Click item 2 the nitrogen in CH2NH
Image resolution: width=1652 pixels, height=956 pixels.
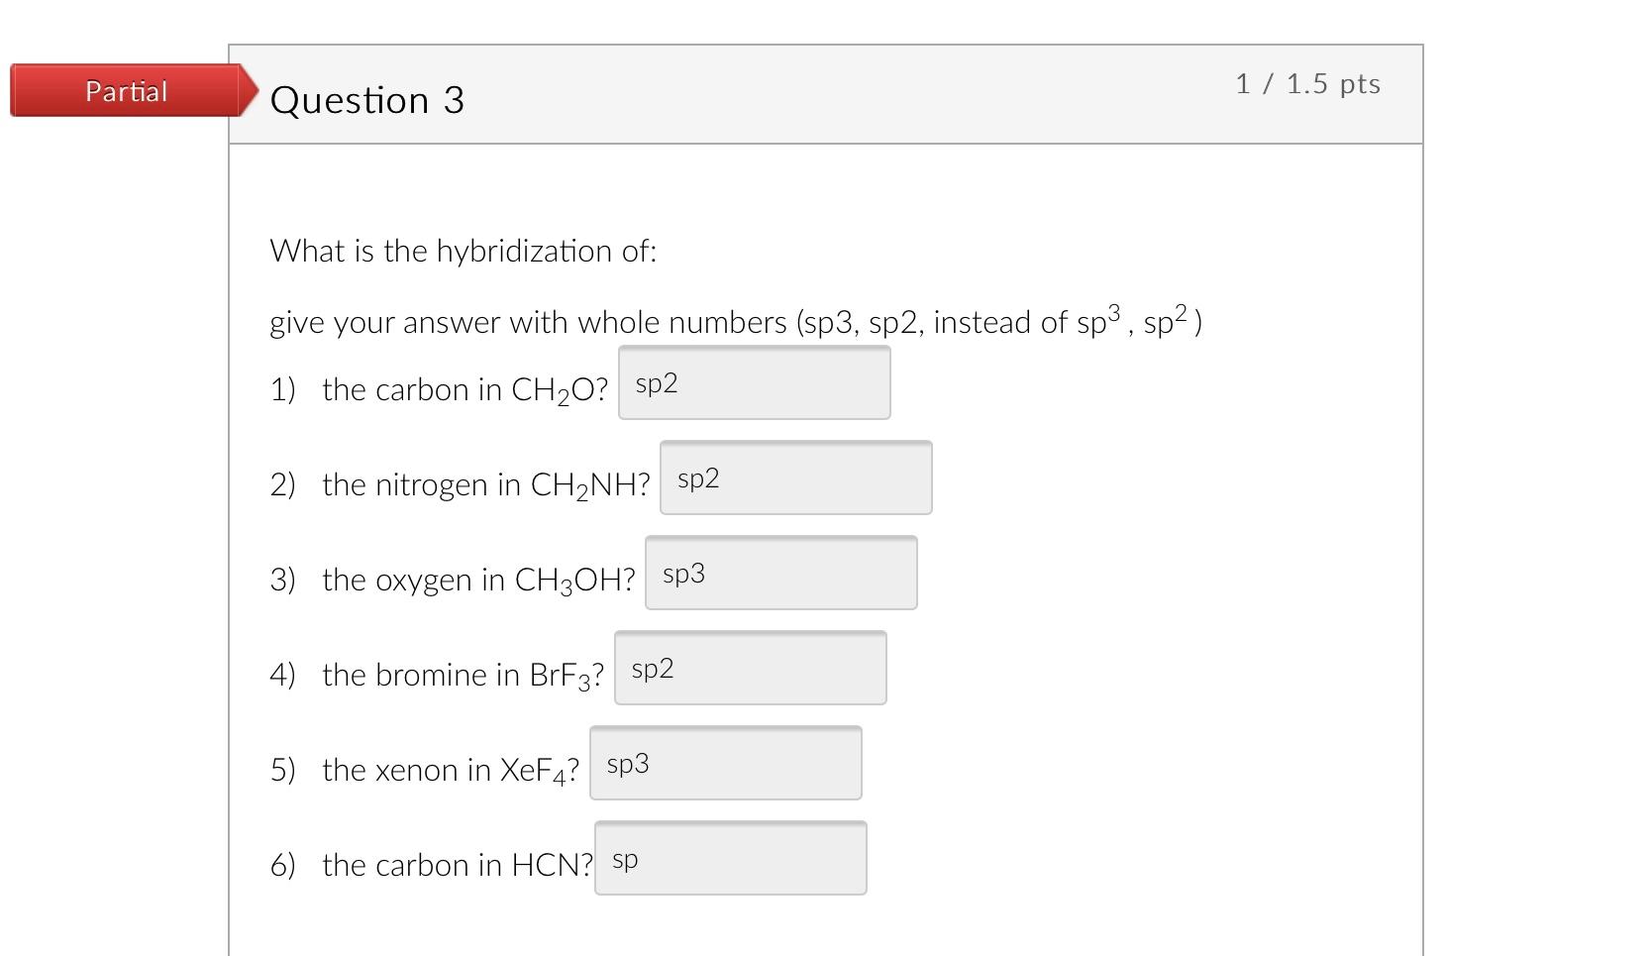(461, 484)
